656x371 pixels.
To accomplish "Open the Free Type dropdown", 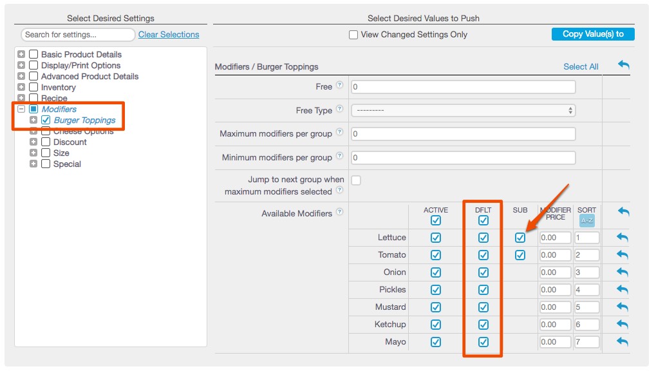I will 462,110.
